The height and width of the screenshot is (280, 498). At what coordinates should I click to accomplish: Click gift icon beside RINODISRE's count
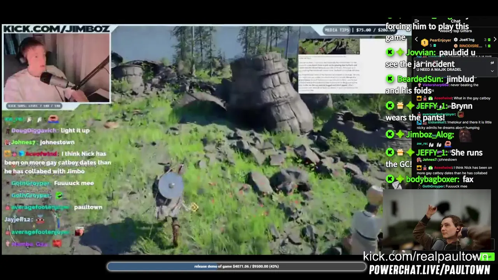489,46
